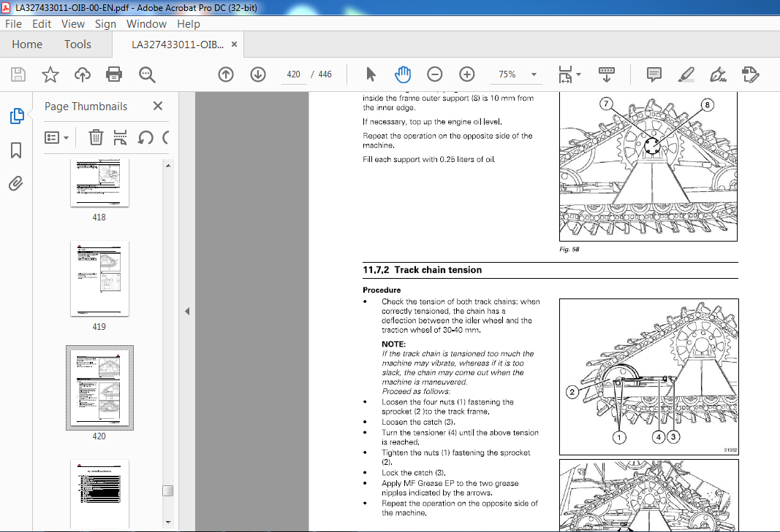Viewport: 780px width, 532px height.
Task: Click the read mode keyboard icon
Action: click(x=607, y=74)
